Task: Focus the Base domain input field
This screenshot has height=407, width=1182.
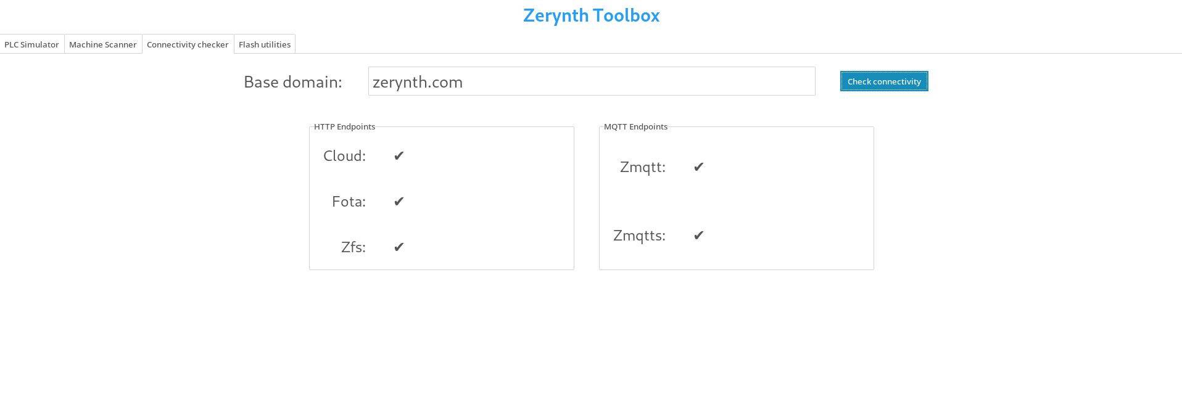Action: [x=592, y=81]
